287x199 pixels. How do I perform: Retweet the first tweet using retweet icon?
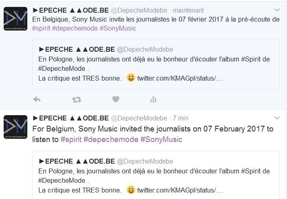(77, 100)
